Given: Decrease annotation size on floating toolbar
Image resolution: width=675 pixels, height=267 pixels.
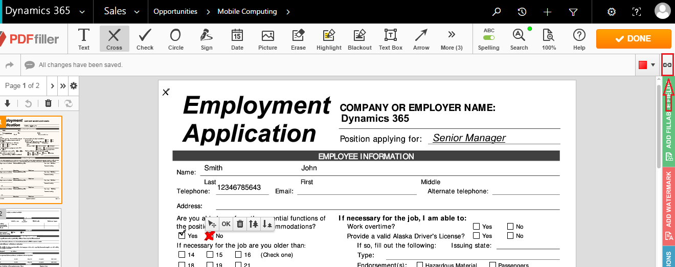Looking at the screenshot, I should tap(267, 224).
